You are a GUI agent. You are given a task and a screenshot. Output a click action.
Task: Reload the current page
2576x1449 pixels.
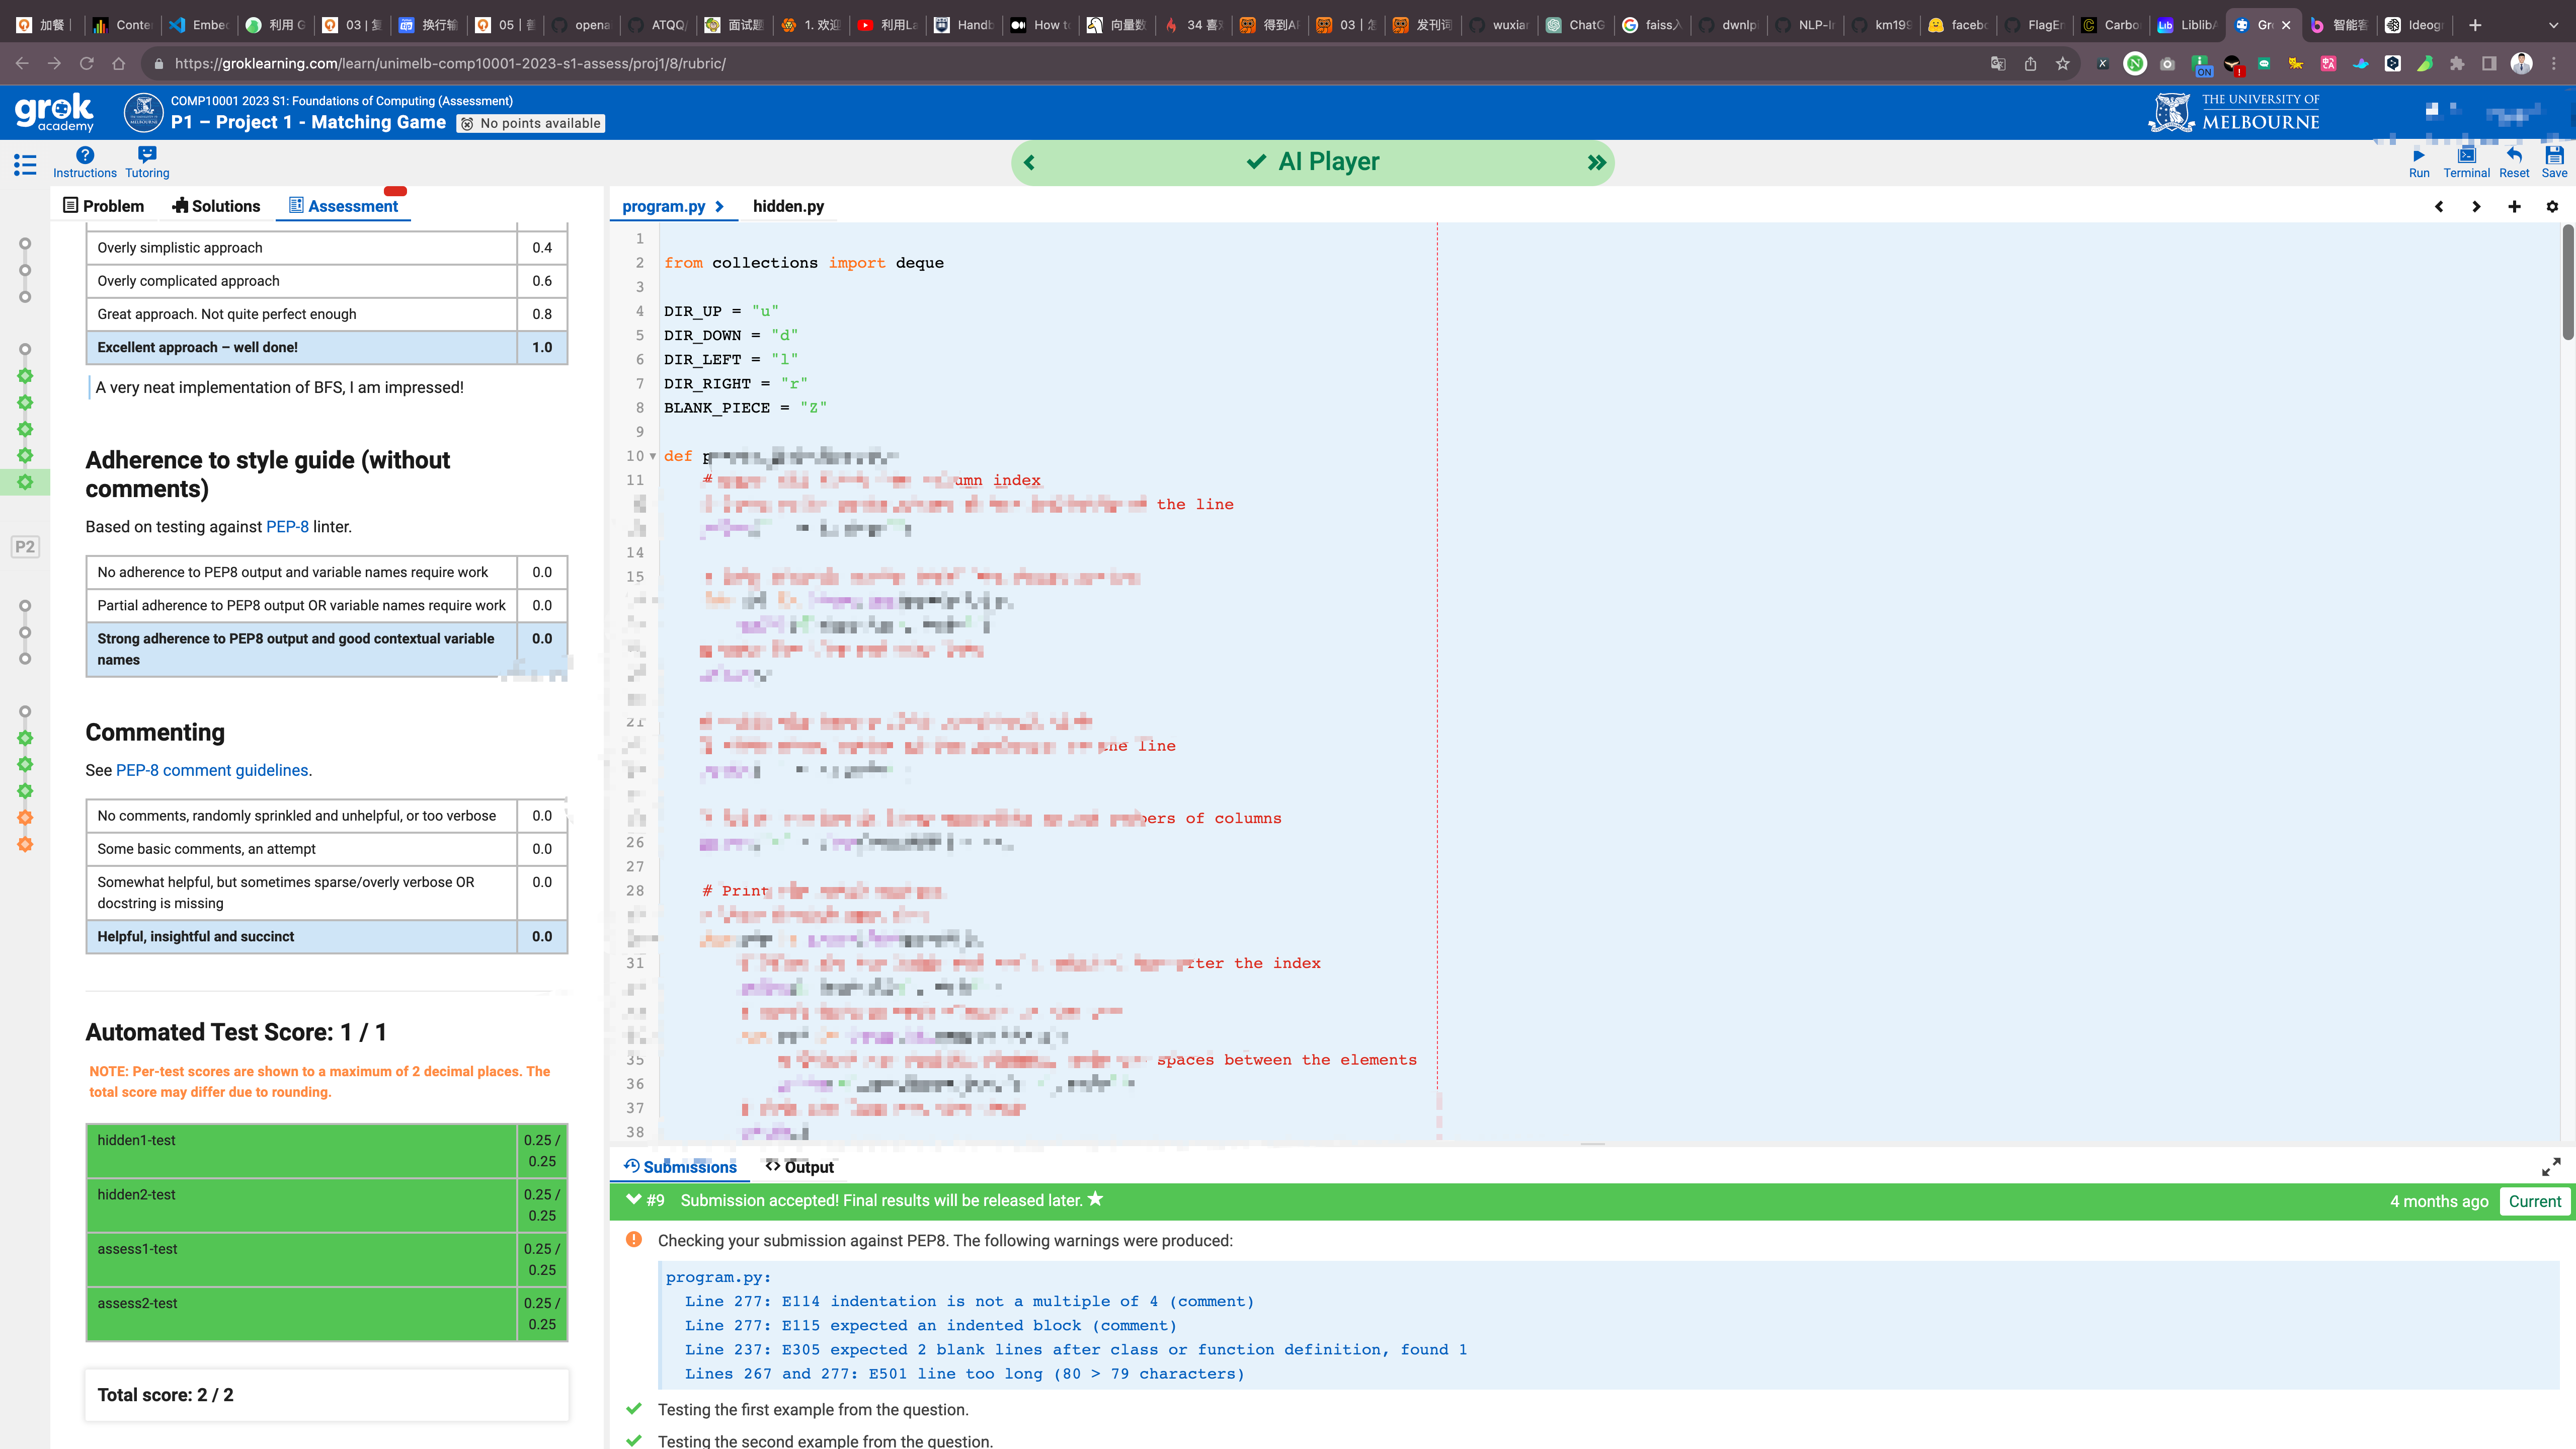87,64
